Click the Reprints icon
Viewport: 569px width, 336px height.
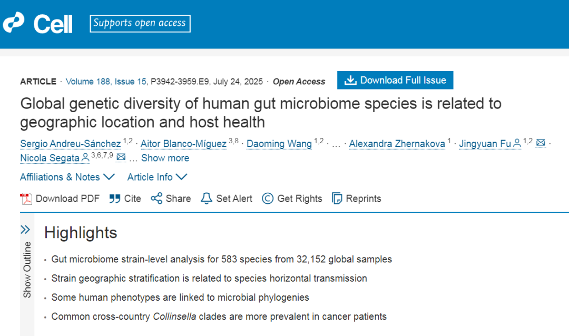pos(337,199)
